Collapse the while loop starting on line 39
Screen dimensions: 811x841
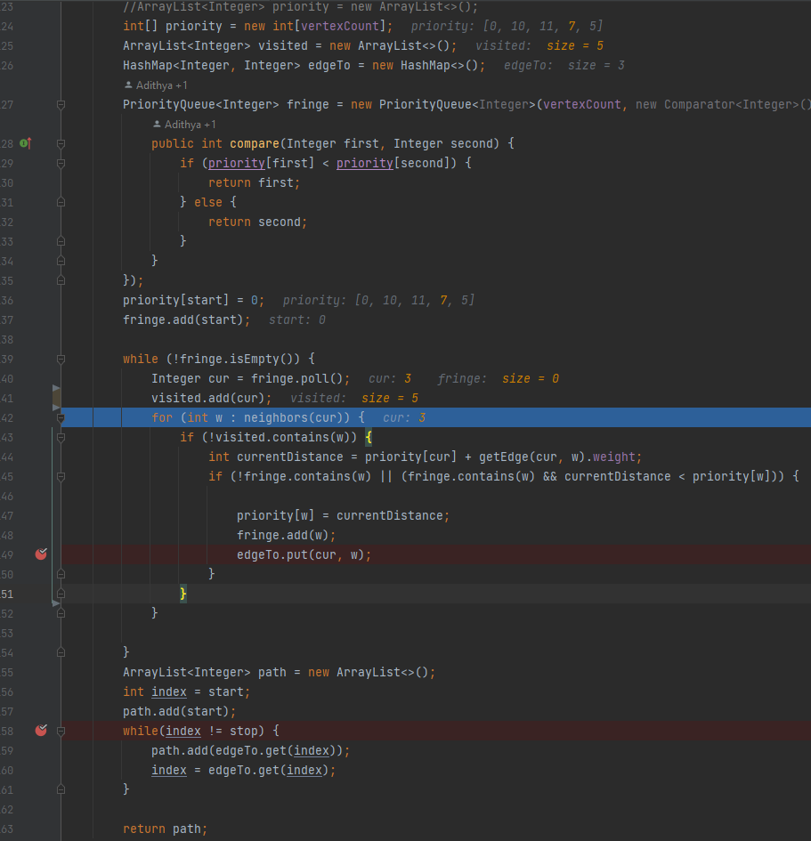[x=61, y=359]
